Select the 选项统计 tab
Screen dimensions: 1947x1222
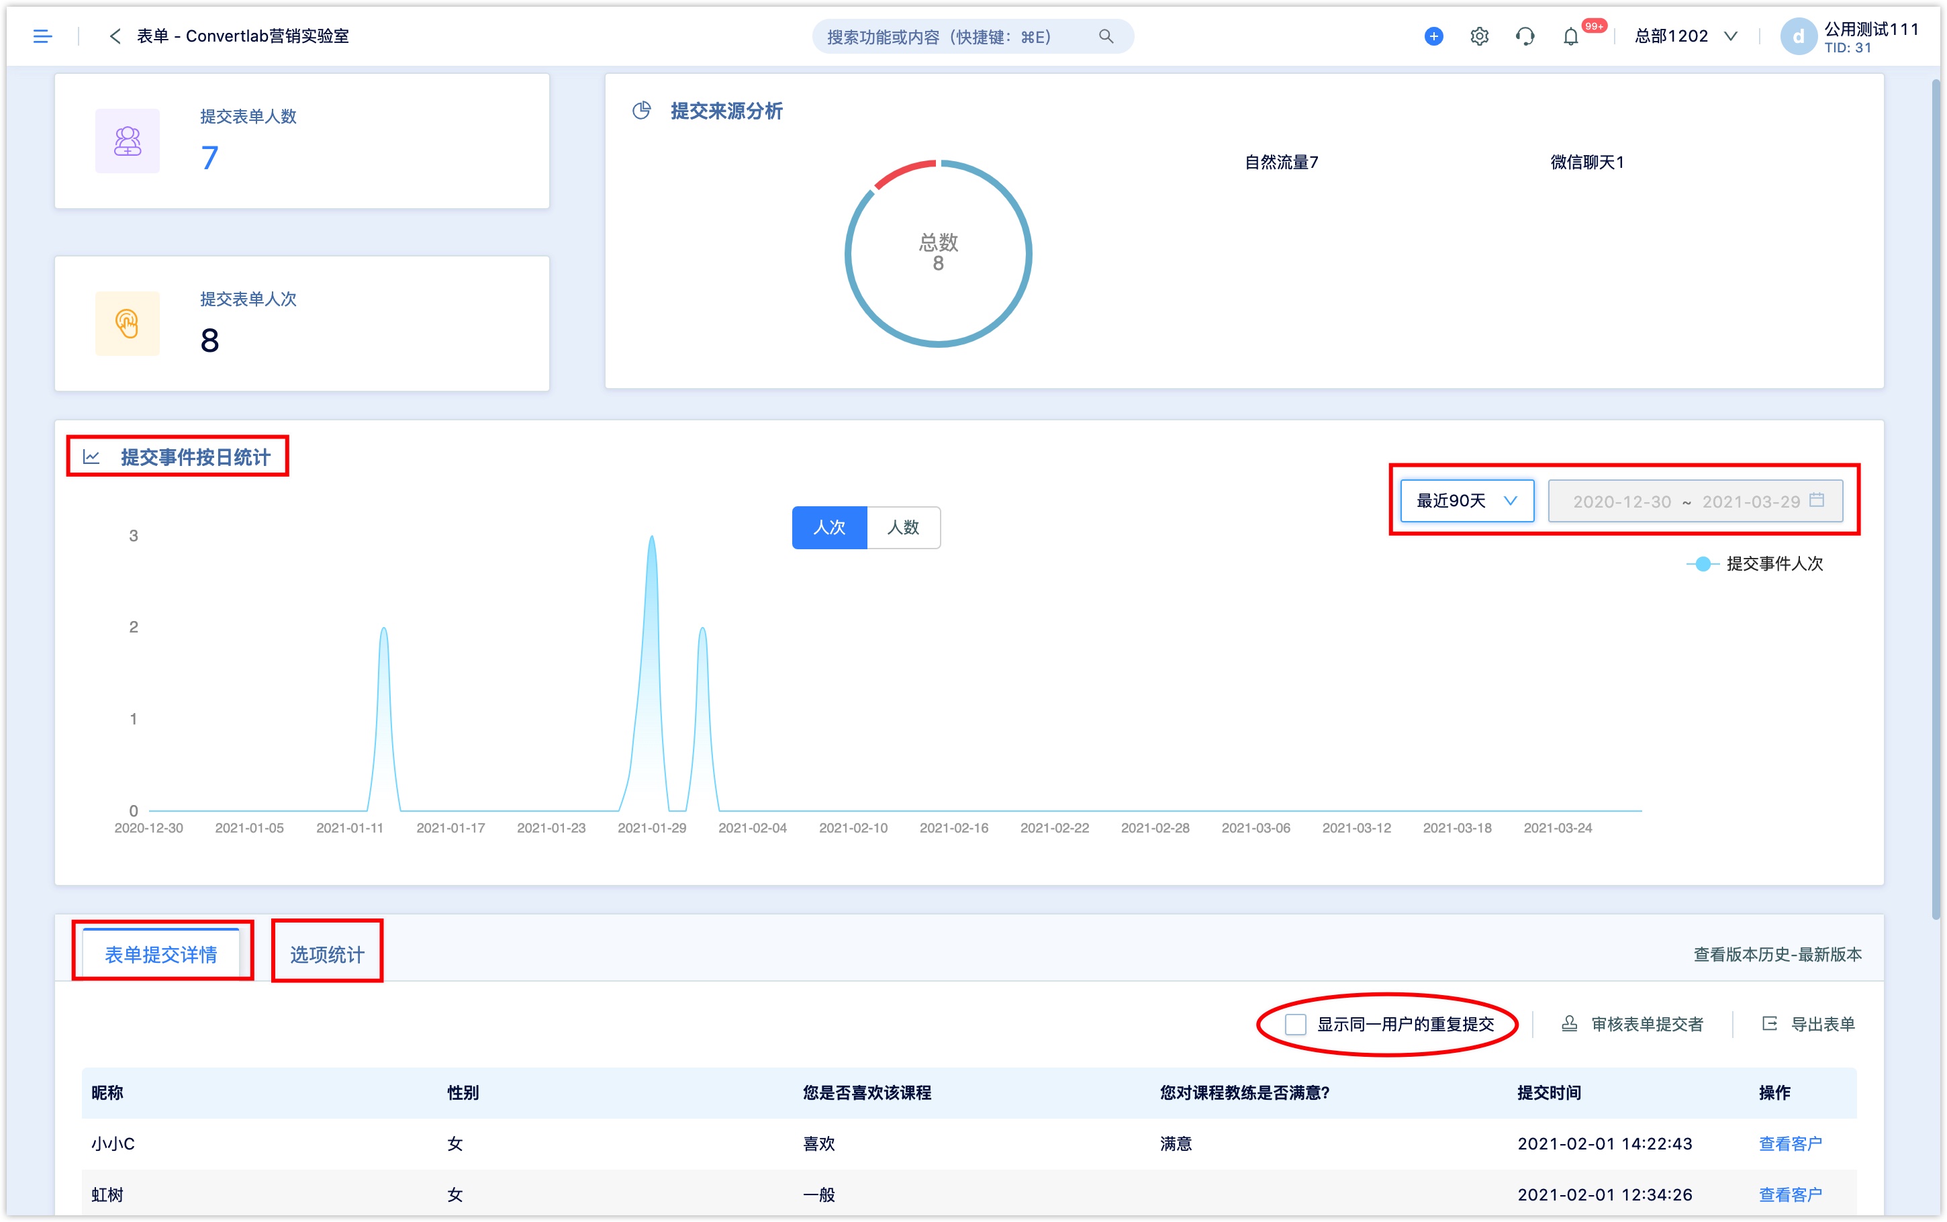pyautogui.click(x=327, y=955)
